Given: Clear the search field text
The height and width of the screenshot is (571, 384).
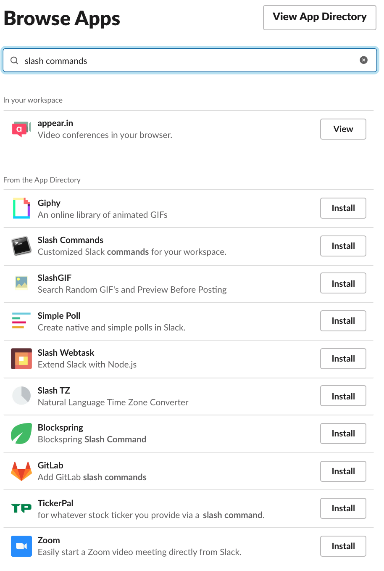Looking at the screenshot, I should click(x=364, y=60).
